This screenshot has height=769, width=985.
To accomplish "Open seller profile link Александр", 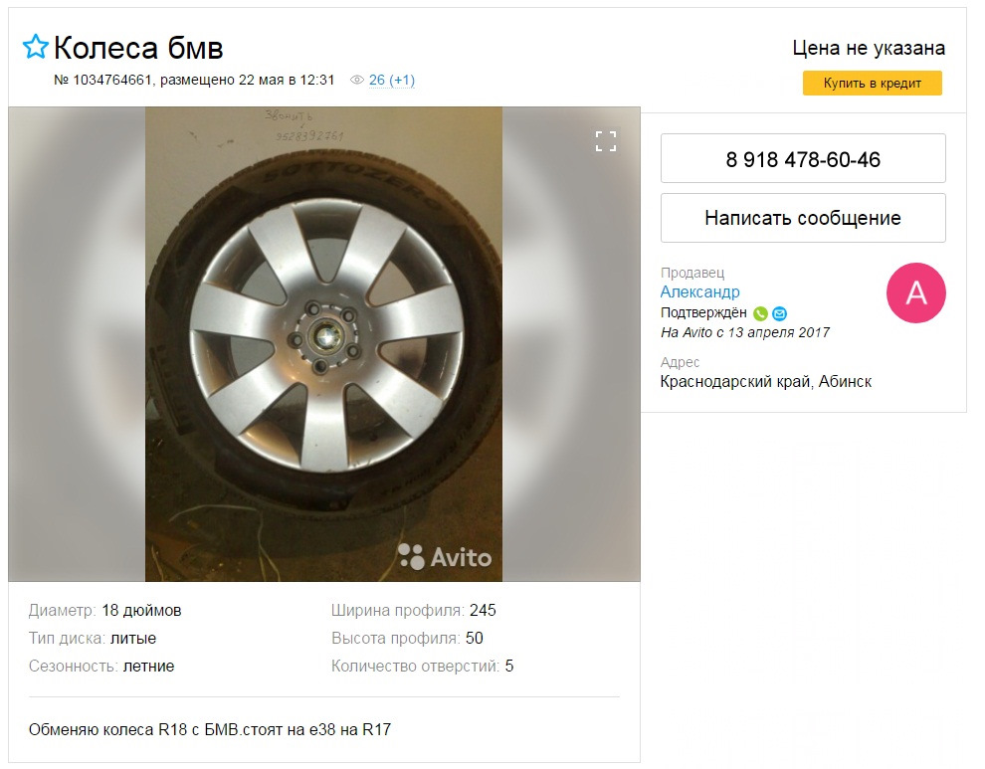I will click(x=699, y=292).
